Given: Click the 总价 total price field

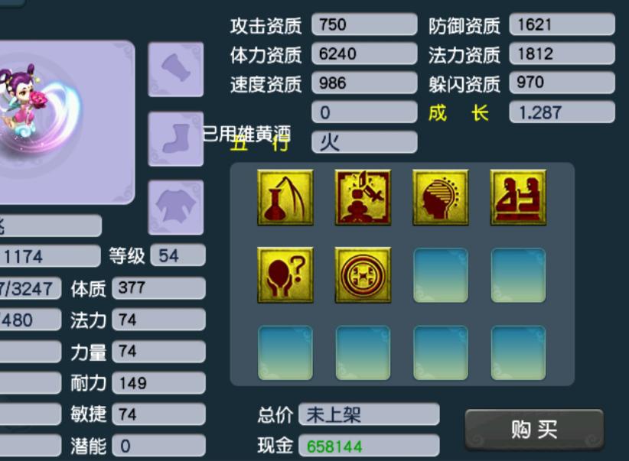Looking at the screenshot, I should 369,414.
